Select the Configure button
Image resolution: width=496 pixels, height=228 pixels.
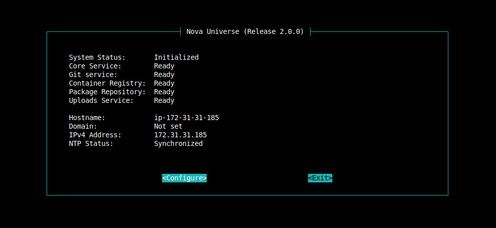[184, 178]
